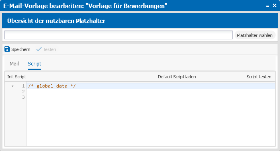Select the Script tab
280x151 pixels.
click(34, 64)
